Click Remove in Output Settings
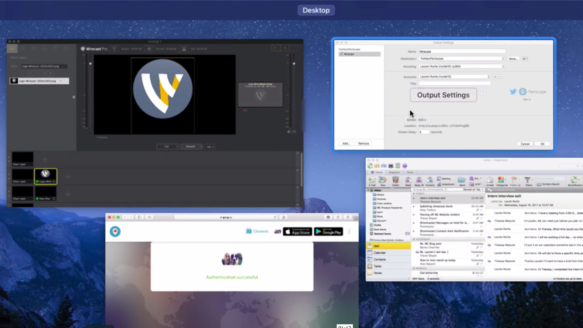This screenshot has width=583, height=328. pos(363,143)
